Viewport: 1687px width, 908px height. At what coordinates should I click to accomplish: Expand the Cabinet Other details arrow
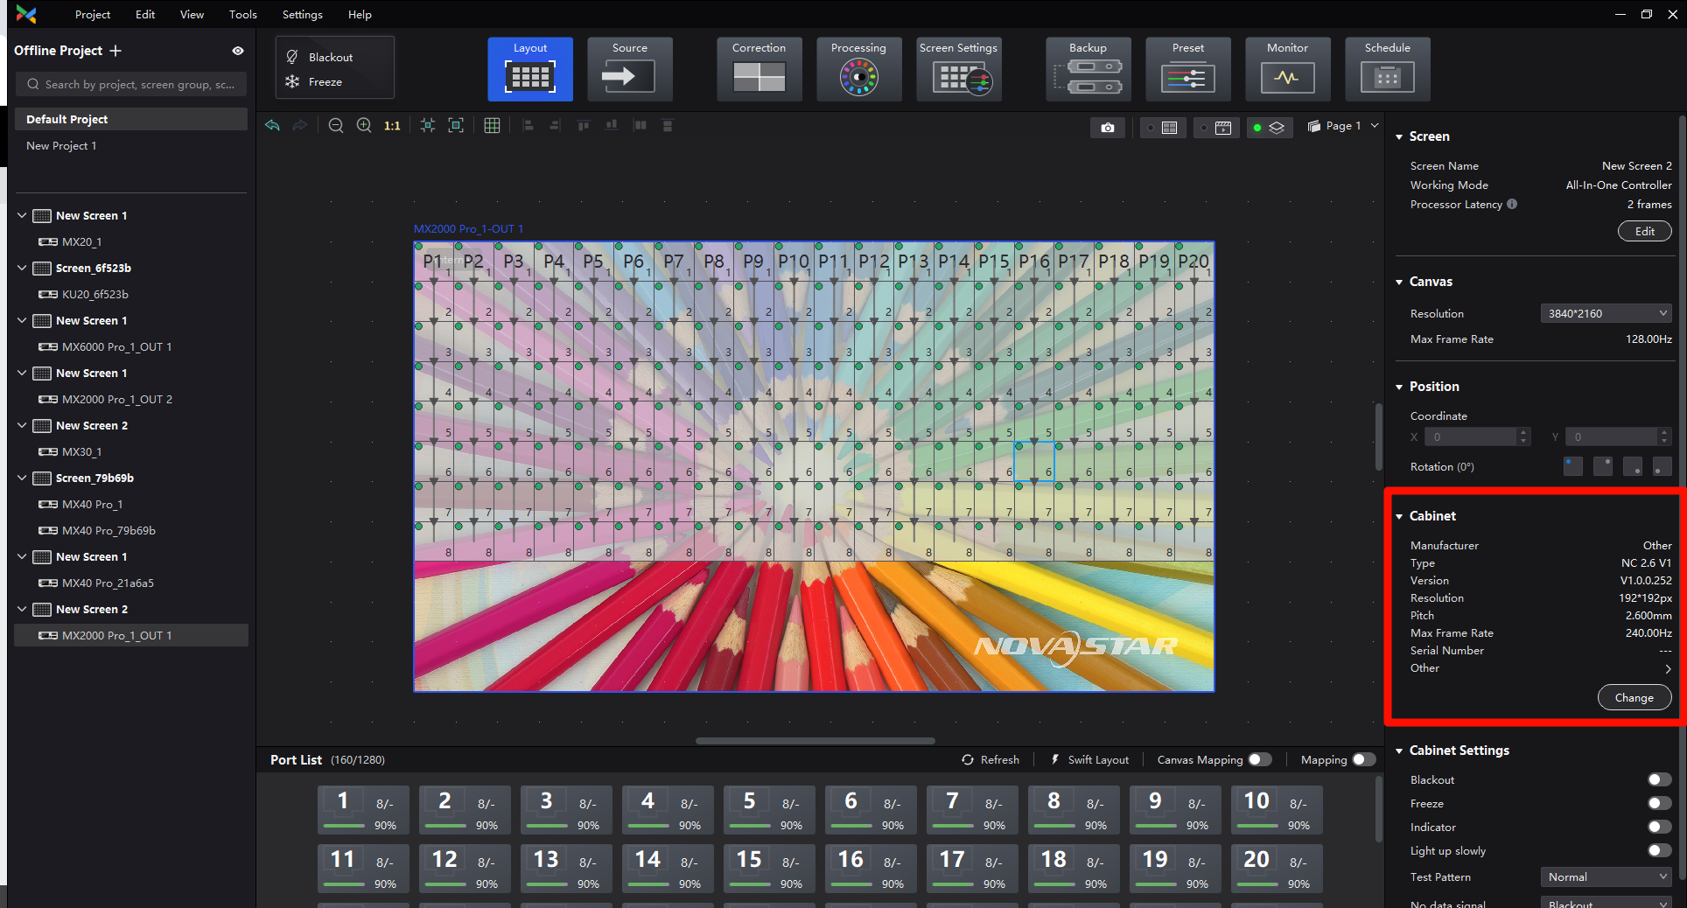click(x=1668, y=668)
